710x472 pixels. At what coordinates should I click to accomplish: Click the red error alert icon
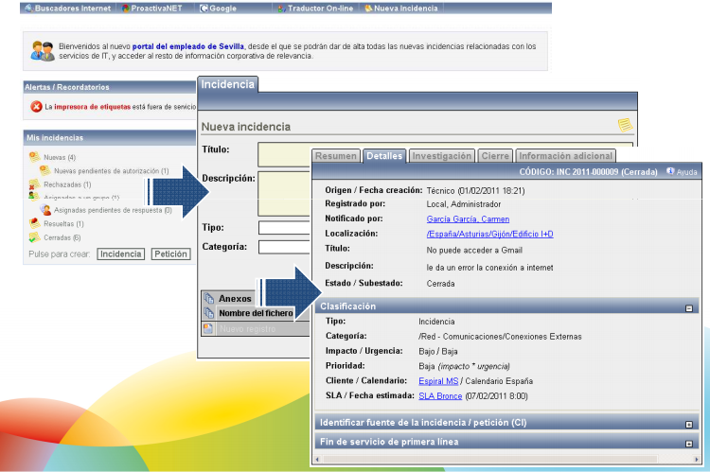coord(36,107)
